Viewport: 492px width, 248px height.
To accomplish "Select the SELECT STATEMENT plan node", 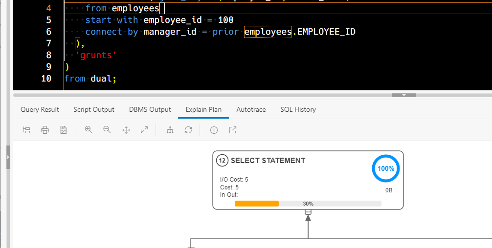I will click(308, 180).
